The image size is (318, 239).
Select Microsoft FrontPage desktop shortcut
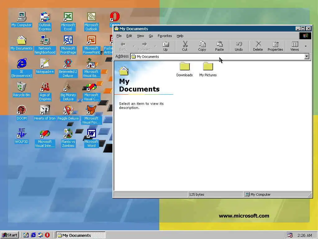pyautogui.click(x=68, y=45)
